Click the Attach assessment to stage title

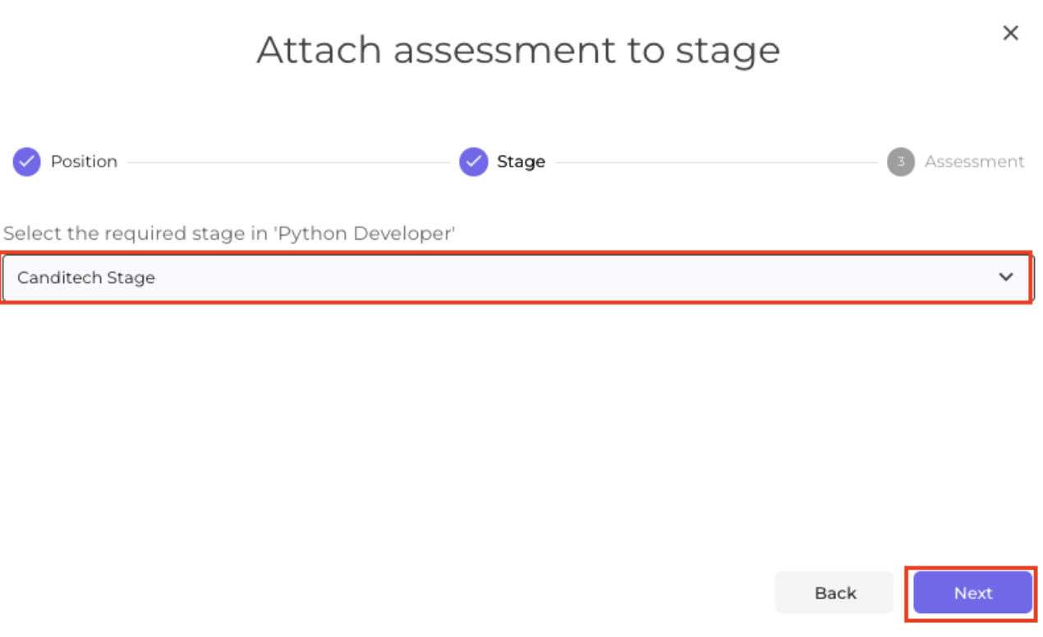coord(518,50)
